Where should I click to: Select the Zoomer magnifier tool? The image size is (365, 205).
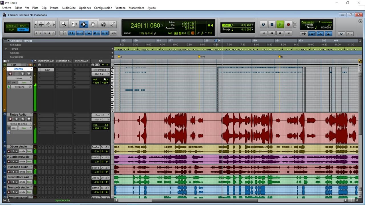(x=64, y=24)
